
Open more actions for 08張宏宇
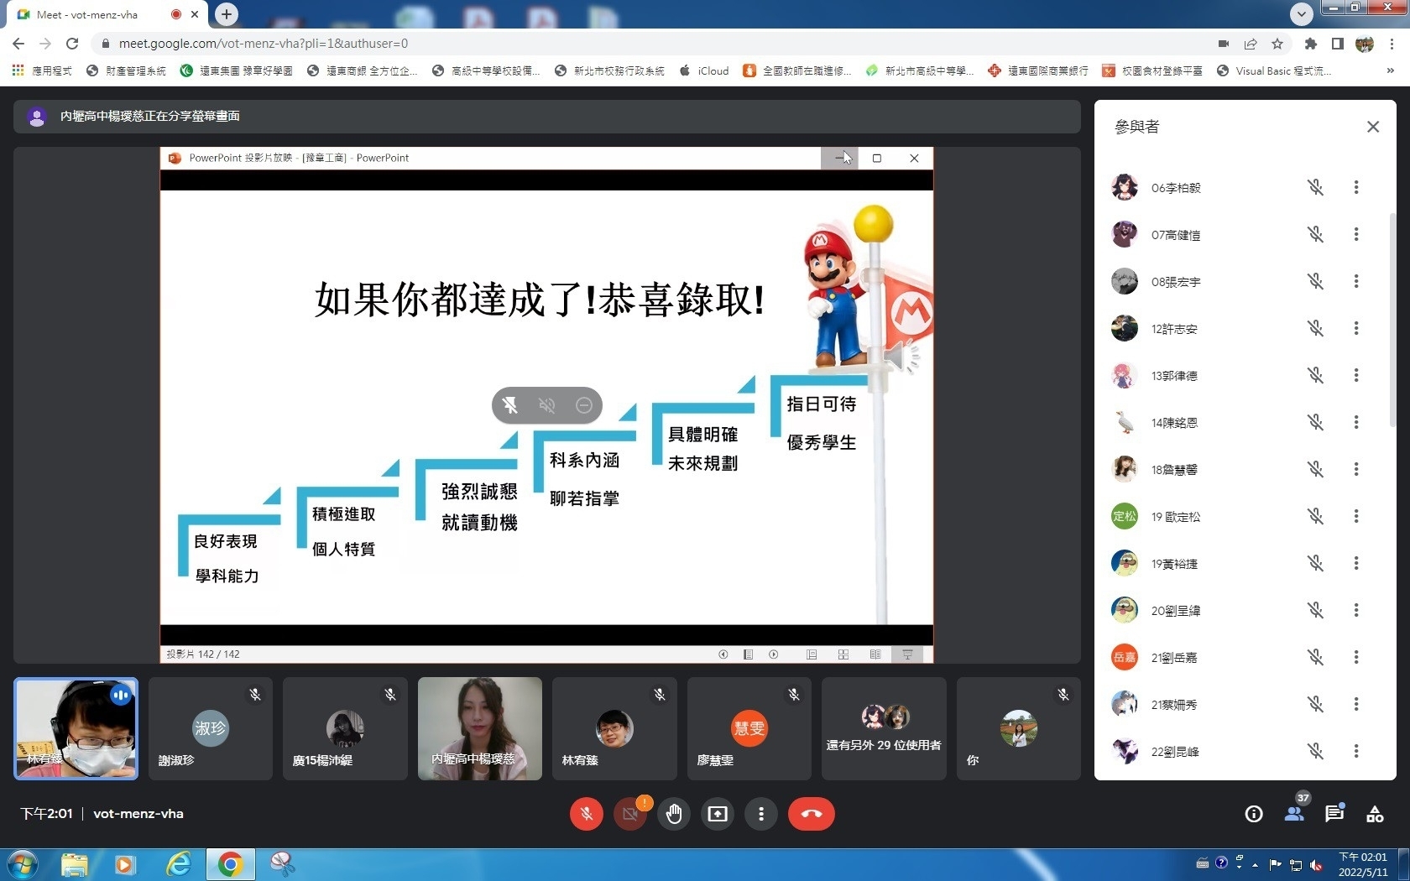point(1356,281)
